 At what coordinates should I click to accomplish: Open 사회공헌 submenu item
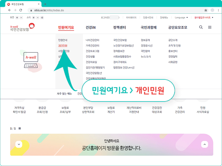[173, 62]
